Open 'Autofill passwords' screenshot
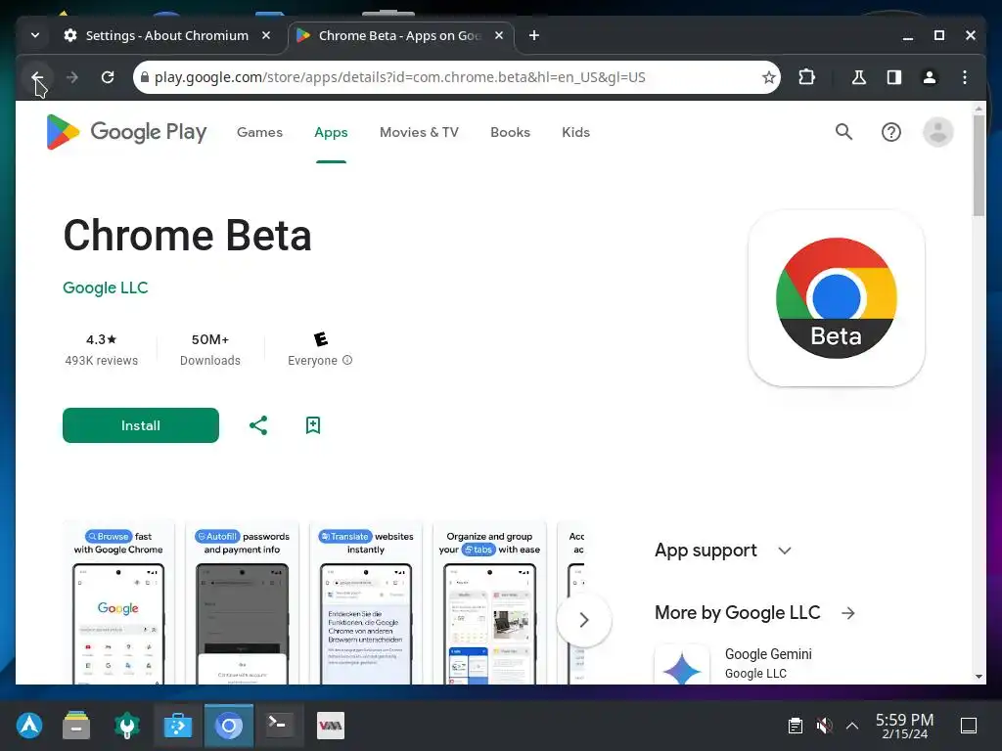Viewport: 1002px width, 751px height. (243, 603)
